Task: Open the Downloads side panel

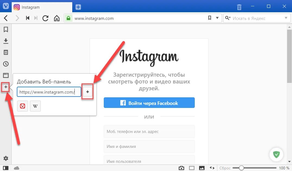Action: coord(6,41)
